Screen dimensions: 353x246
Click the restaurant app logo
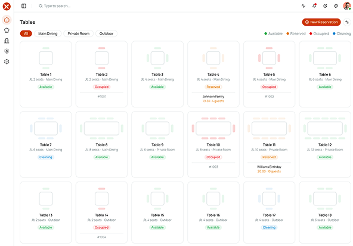click(7, 7)
